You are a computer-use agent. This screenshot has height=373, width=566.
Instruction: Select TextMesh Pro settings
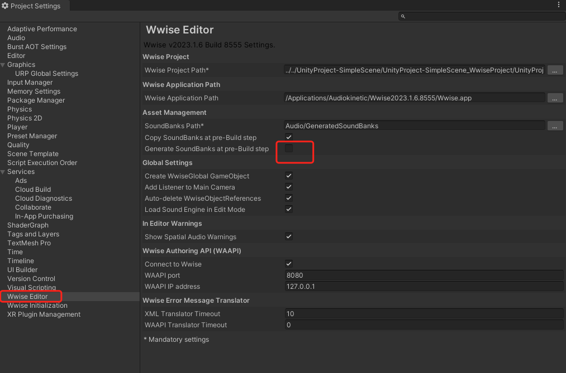(29, 243)
